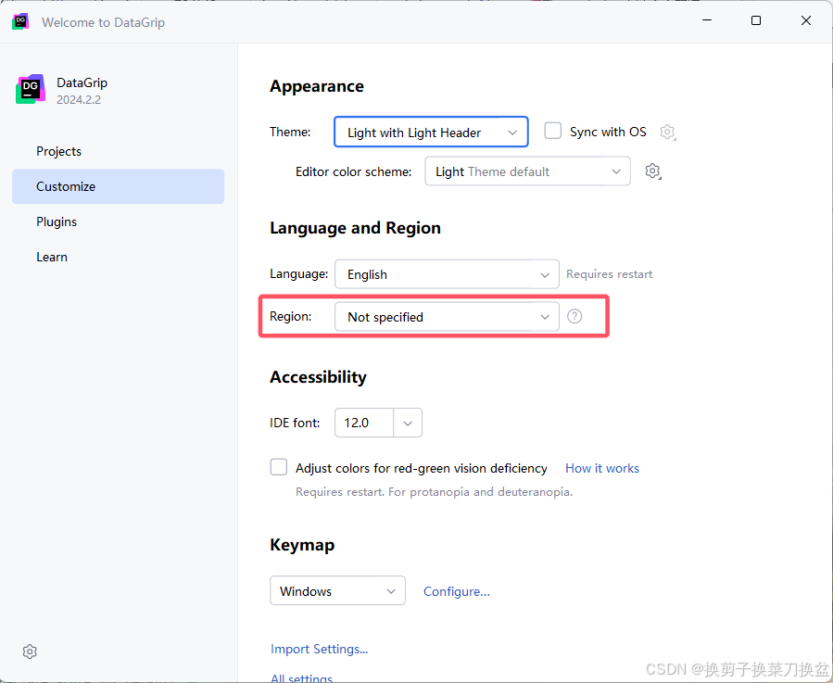Expand the Editor color scheme dropdown
The width and height of the screenshot is (833, 683).
tap(527, 171)
